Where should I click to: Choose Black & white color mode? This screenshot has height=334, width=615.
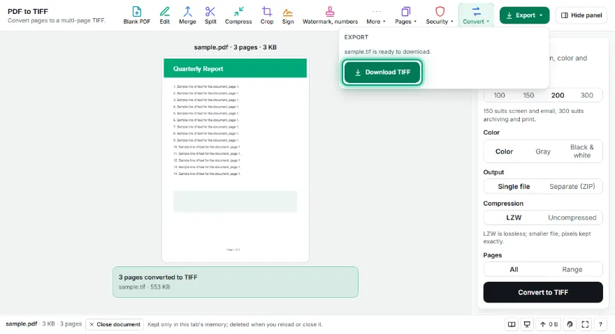click(581, 151)
